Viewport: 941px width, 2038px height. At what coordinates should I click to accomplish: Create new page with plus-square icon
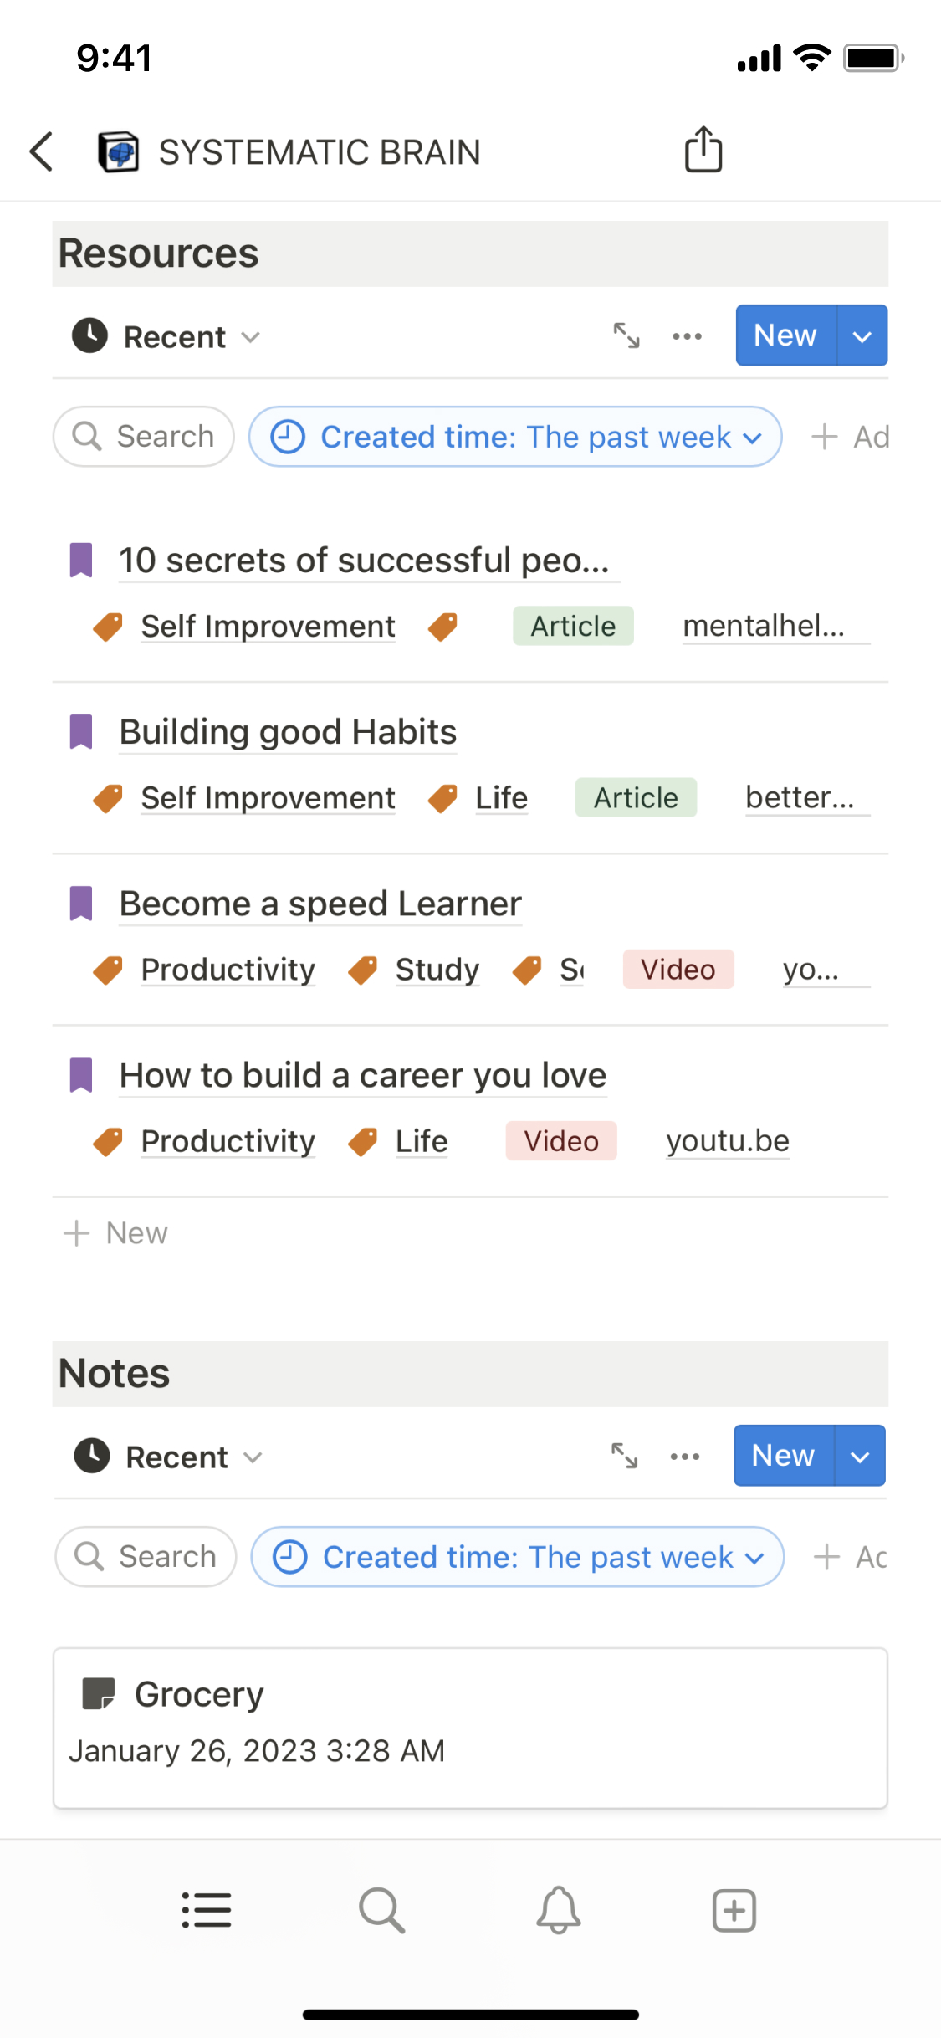734,1911
